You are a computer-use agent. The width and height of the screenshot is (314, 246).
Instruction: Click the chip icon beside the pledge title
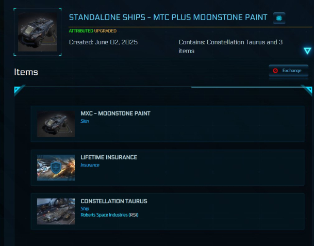click(279, 18)
